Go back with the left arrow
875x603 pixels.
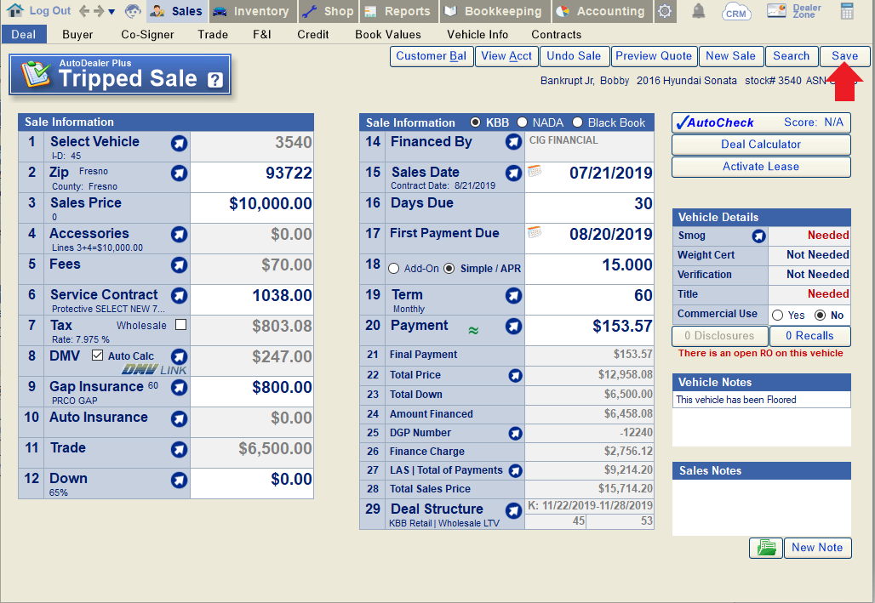click(x=84, y=11)
